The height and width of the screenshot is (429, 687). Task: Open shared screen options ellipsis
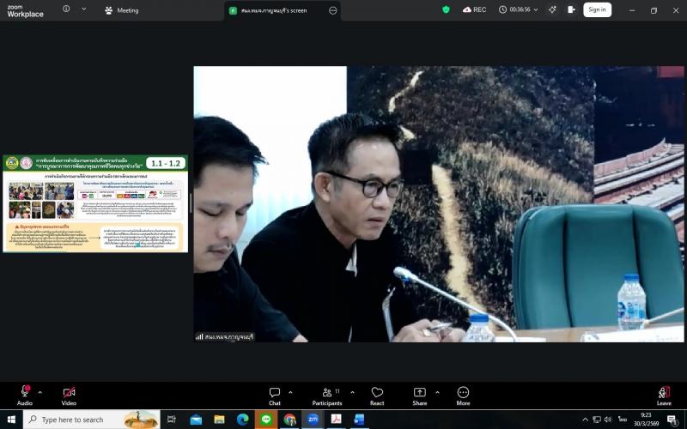click(333, 10)
